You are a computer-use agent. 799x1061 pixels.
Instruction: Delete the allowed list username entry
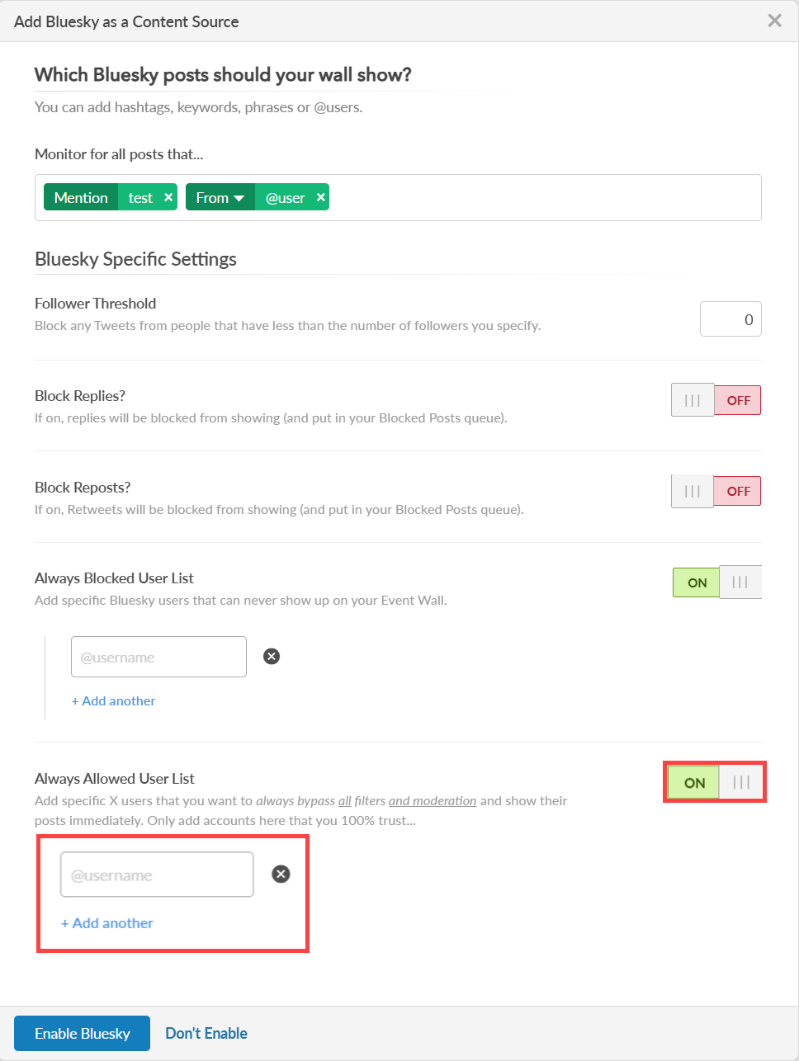[x=281, y=874]
